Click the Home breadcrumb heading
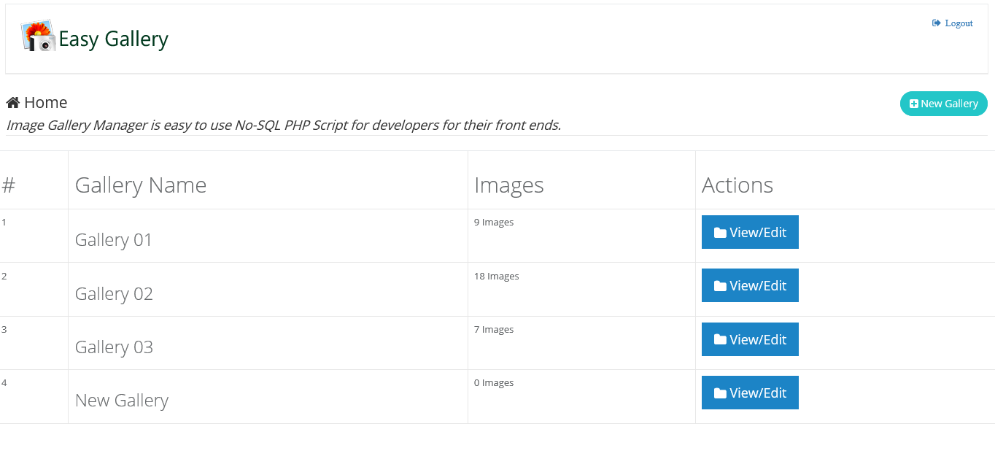The image size is (995, 467). coord(45,103)
